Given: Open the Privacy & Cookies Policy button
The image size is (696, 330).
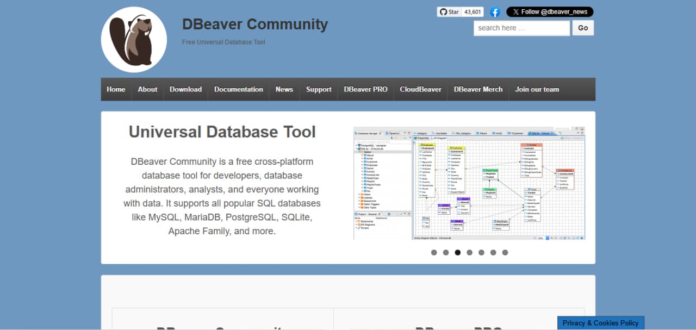Looking at the screenshot, I should [601, 323].
